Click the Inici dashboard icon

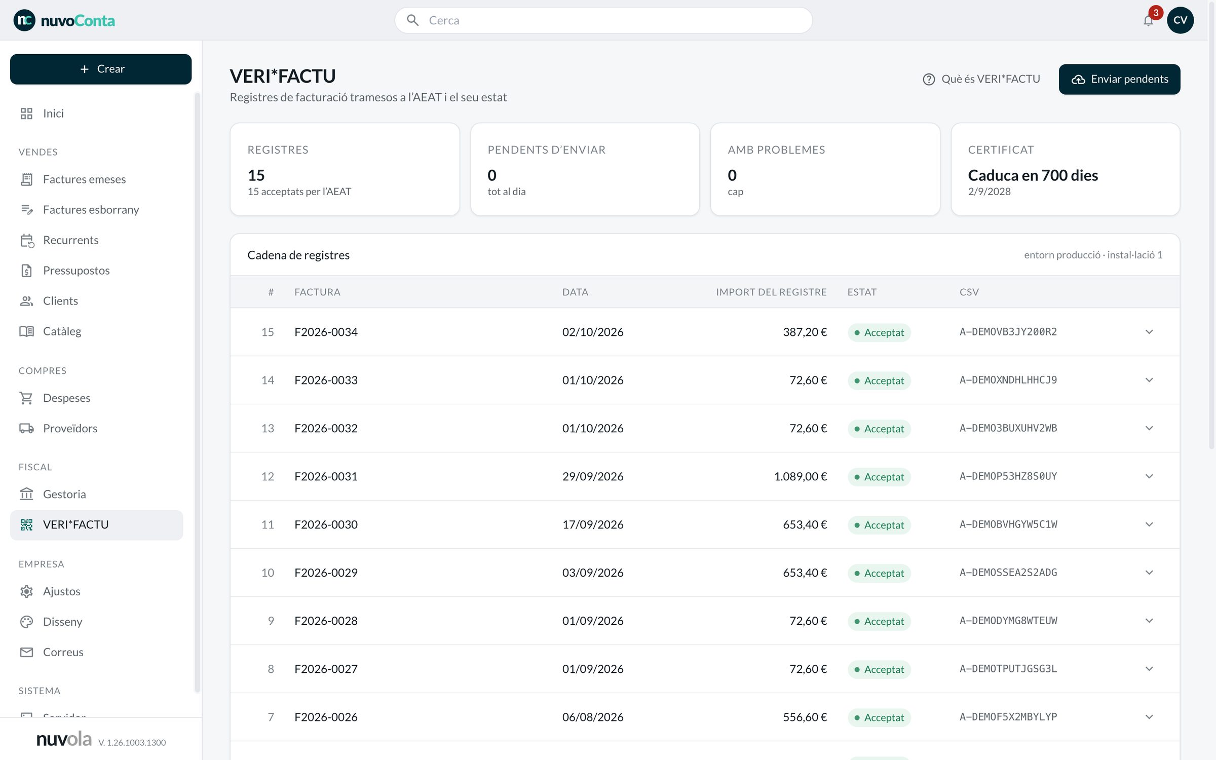click(26, 113)
